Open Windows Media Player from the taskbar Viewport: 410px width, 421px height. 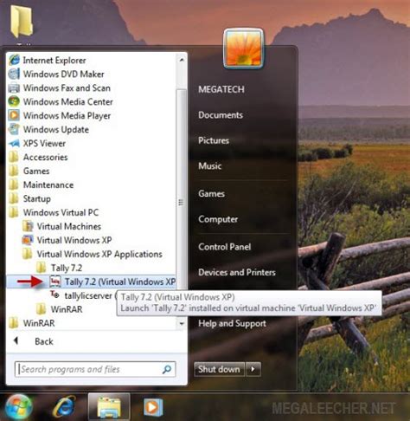pos(153,407)
